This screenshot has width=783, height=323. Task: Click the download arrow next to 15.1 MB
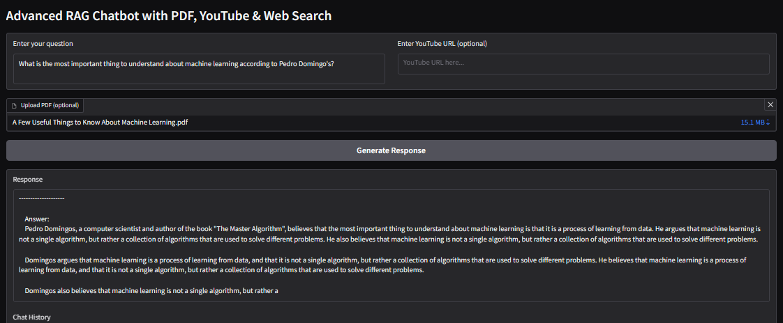pyautogui.click(x=768, y=123)
